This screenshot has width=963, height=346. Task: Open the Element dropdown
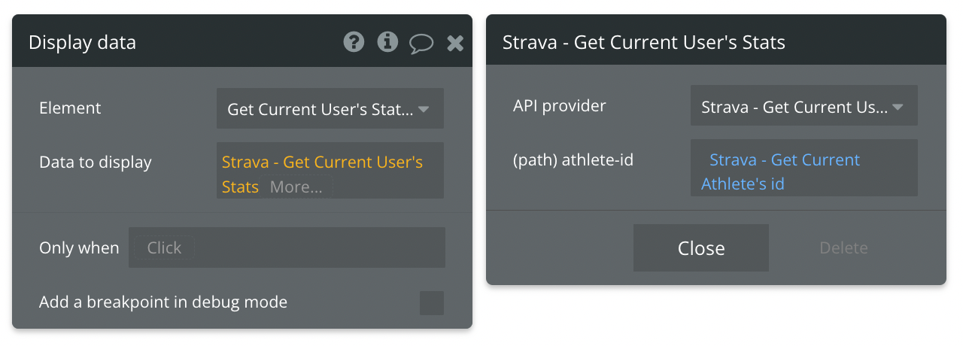[x=330, y=109]
